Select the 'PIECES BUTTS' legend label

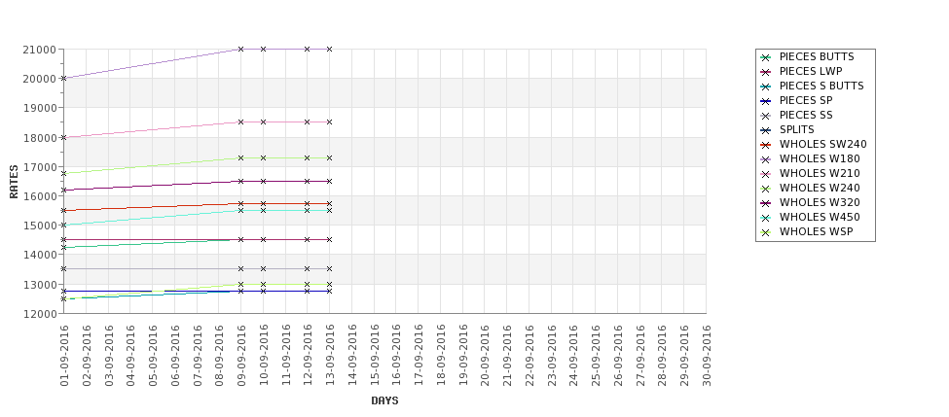click(817, 56)
